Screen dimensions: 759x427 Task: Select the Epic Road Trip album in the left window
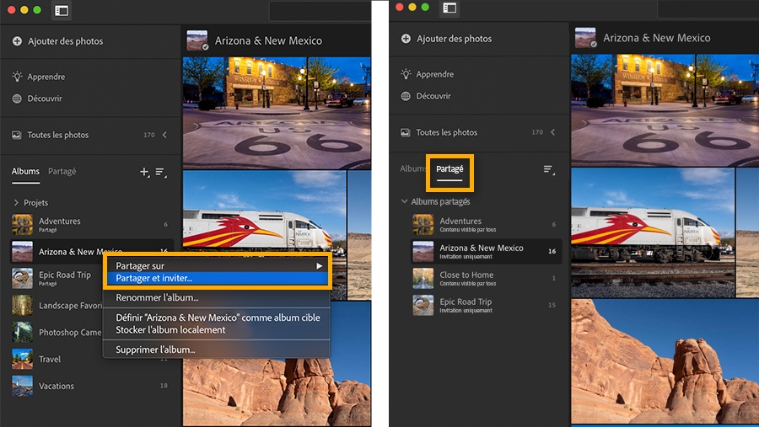point(57,278)
